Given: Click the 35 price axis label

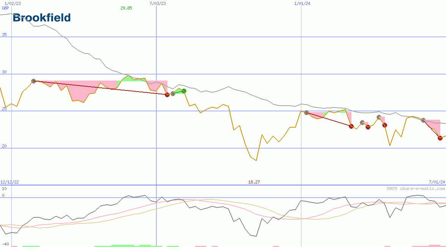Looking at the screenshot, I should (5, 35).
